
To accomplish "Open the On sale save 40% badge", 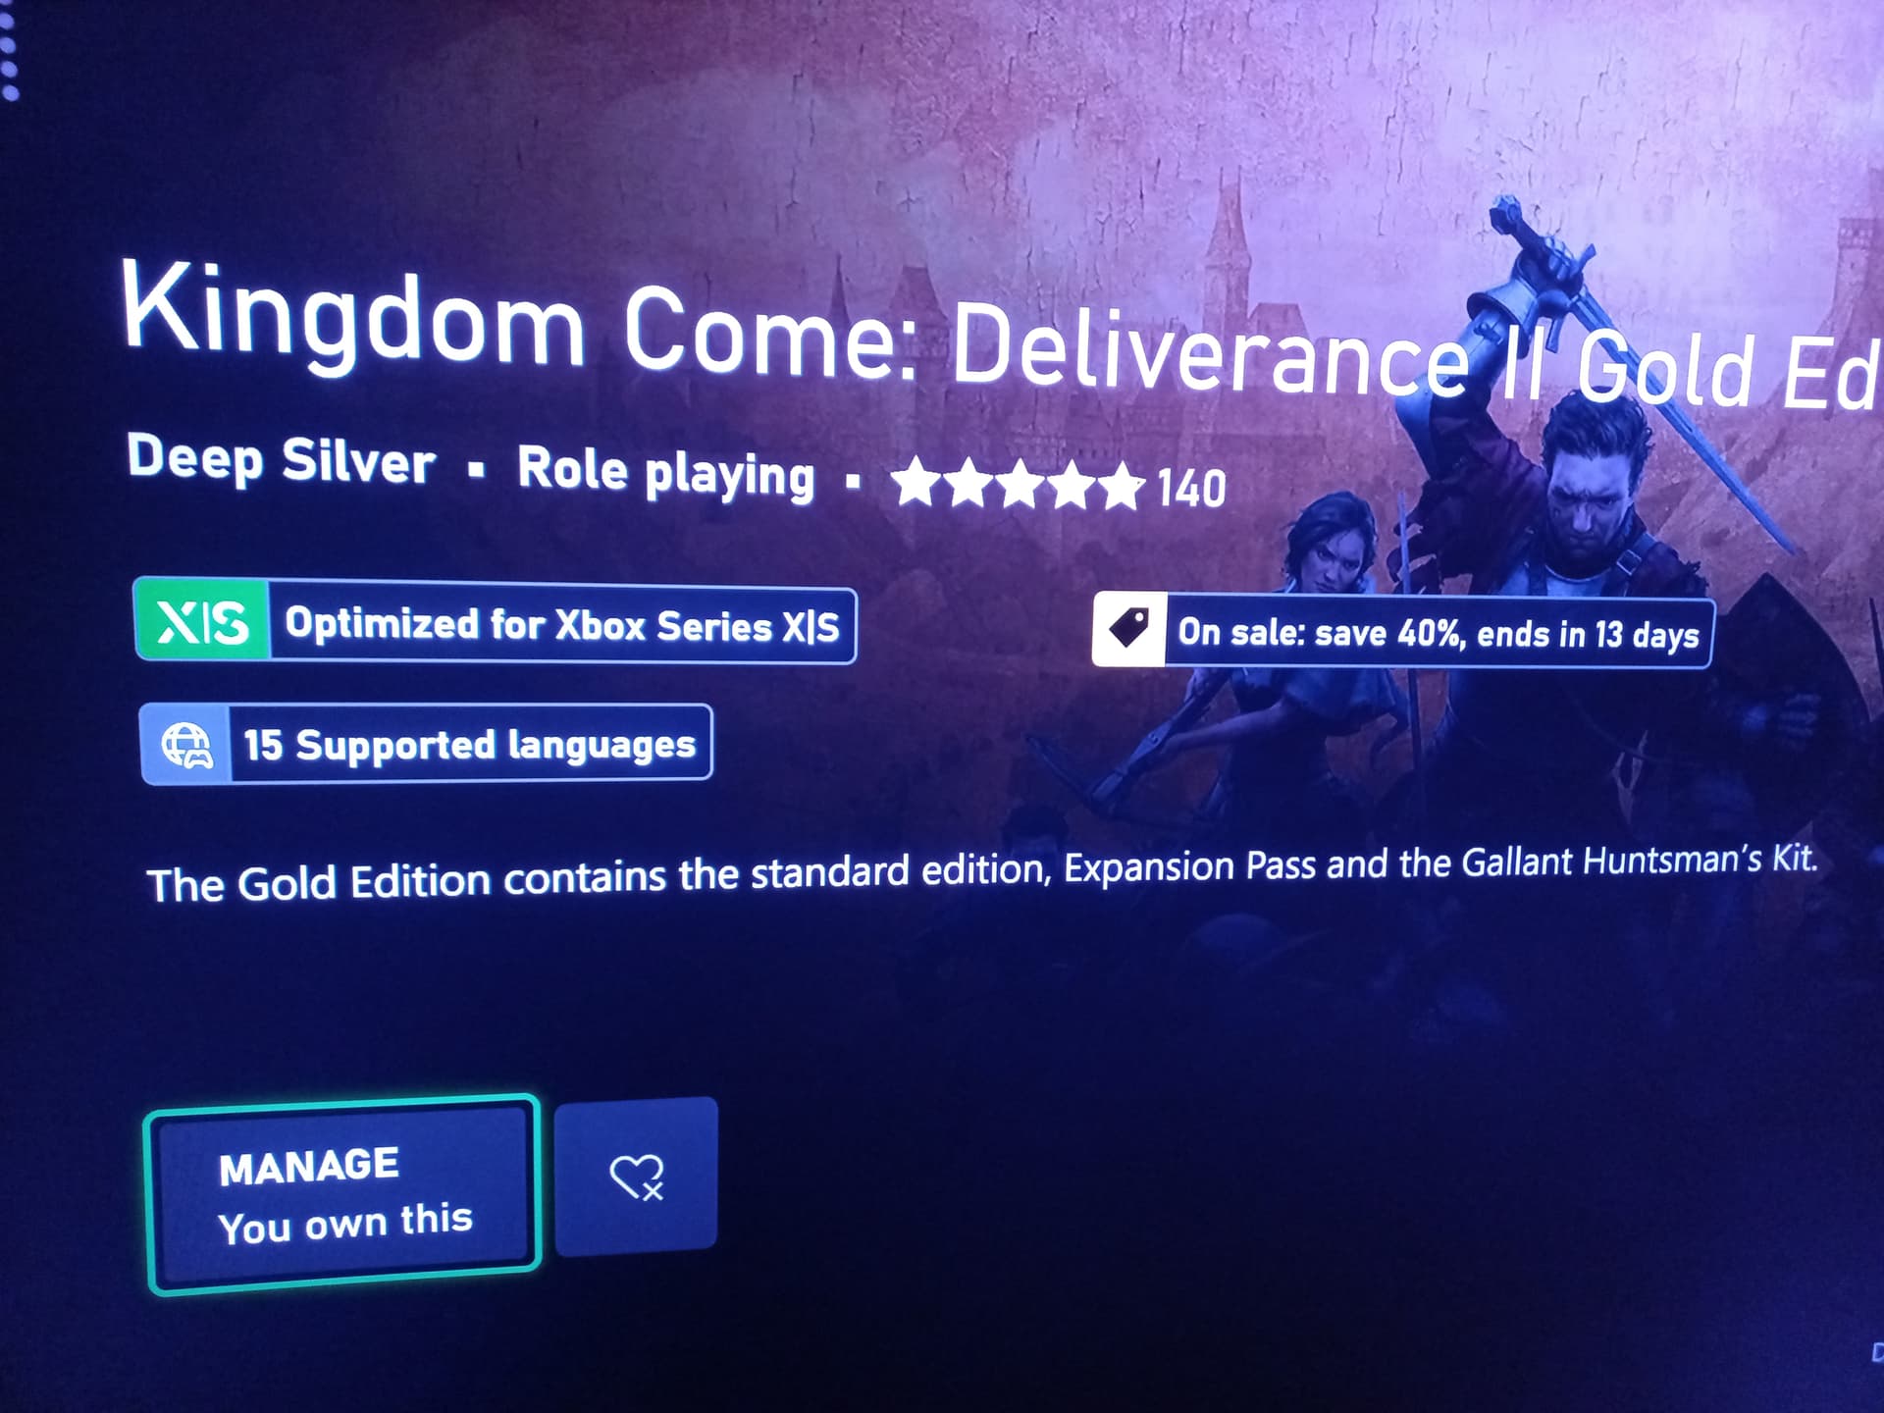I will pyautogui.click(x=1403, y=632).
